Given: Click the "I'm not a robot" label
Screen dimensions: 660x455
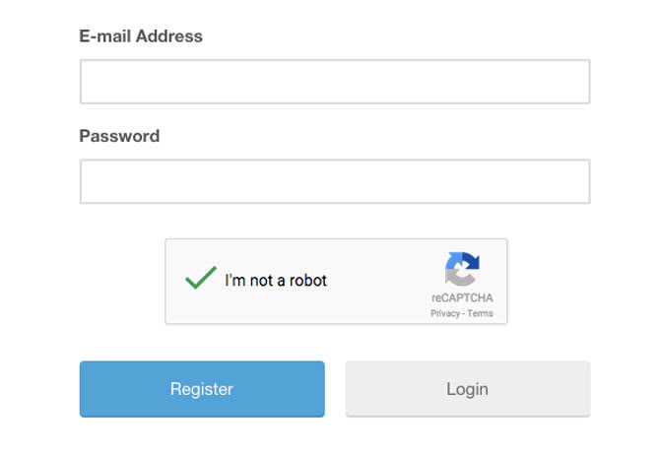Looking at the screenshot, I should tap(276, 281).
